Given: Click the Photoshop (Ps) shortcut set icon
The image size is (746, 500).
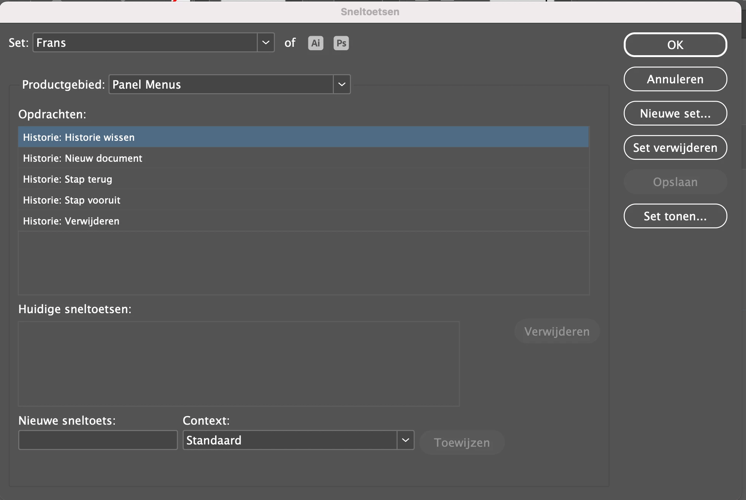Looking at the screenshot, I should coord(341,43).
